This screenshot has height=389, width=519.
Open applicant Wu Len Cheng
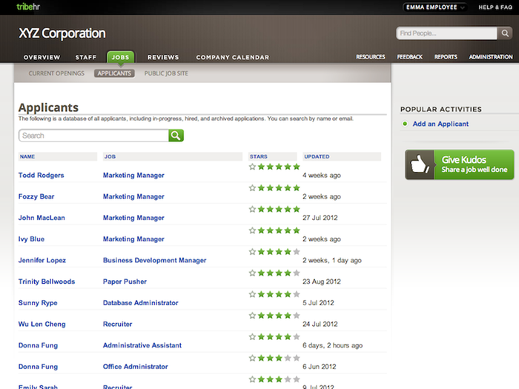tap(42, 324)
